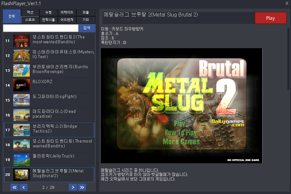
Task: Click the 검색 search button
Action: (87, 28)
